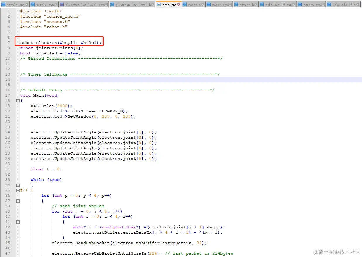The image size is (362, 257).
Task: Click the purple file icon on electron_low_level.cpp tab
Action: tap(62, 5)
